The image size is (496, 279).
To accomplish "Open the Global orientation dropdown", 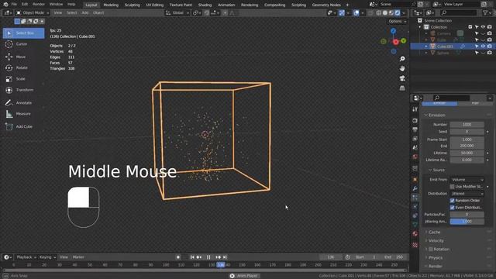I will pyautogui.click(x=177, y=12).
